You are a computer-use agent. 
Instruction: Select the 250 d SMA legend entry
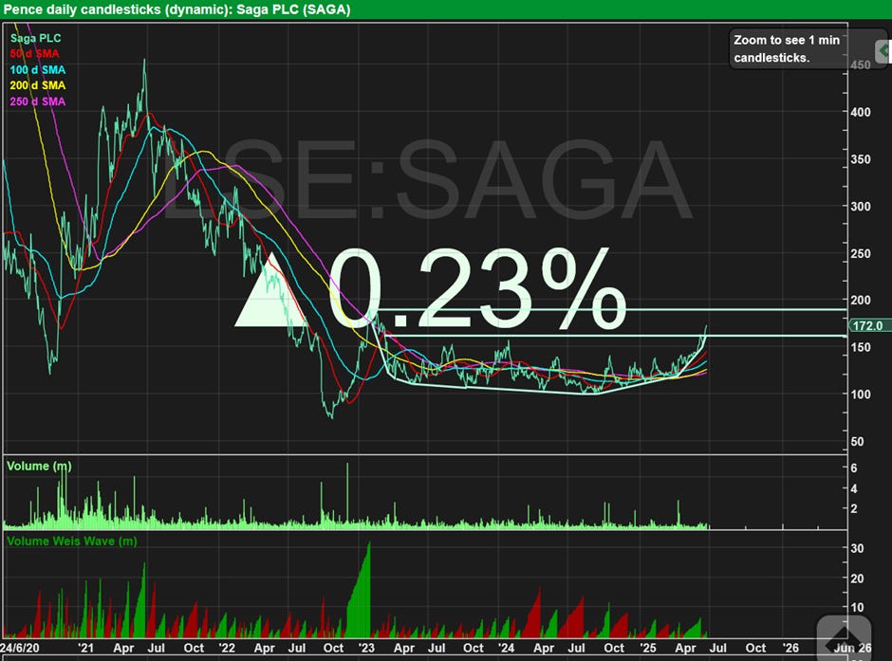[x=38, y=101]
